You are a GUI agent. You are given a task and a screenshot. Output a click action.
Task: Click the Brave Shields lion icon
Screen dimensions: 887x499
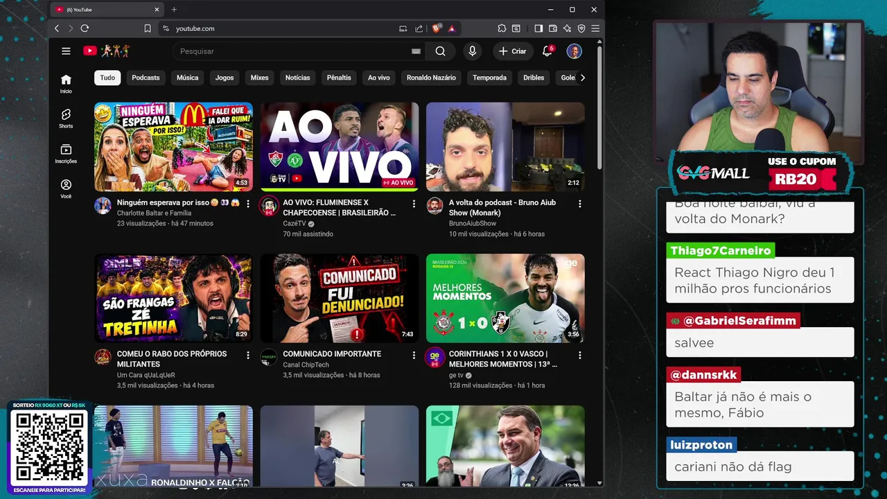pyautogui.click(x=437, y=28)
